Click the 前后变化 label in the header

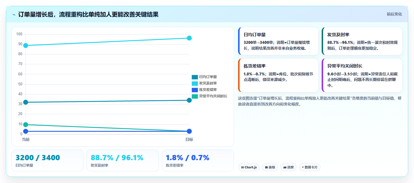coord(394,14)
